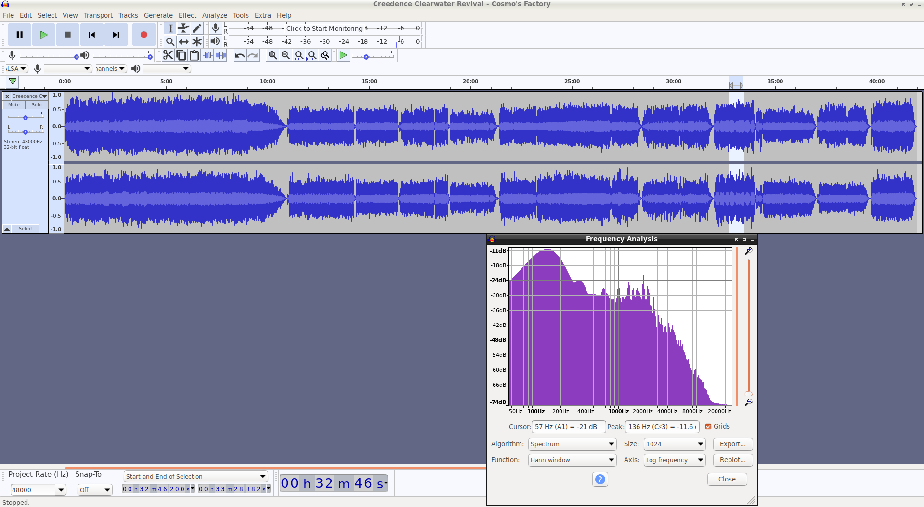Click Trim audio outside selection

click(208, 55)
